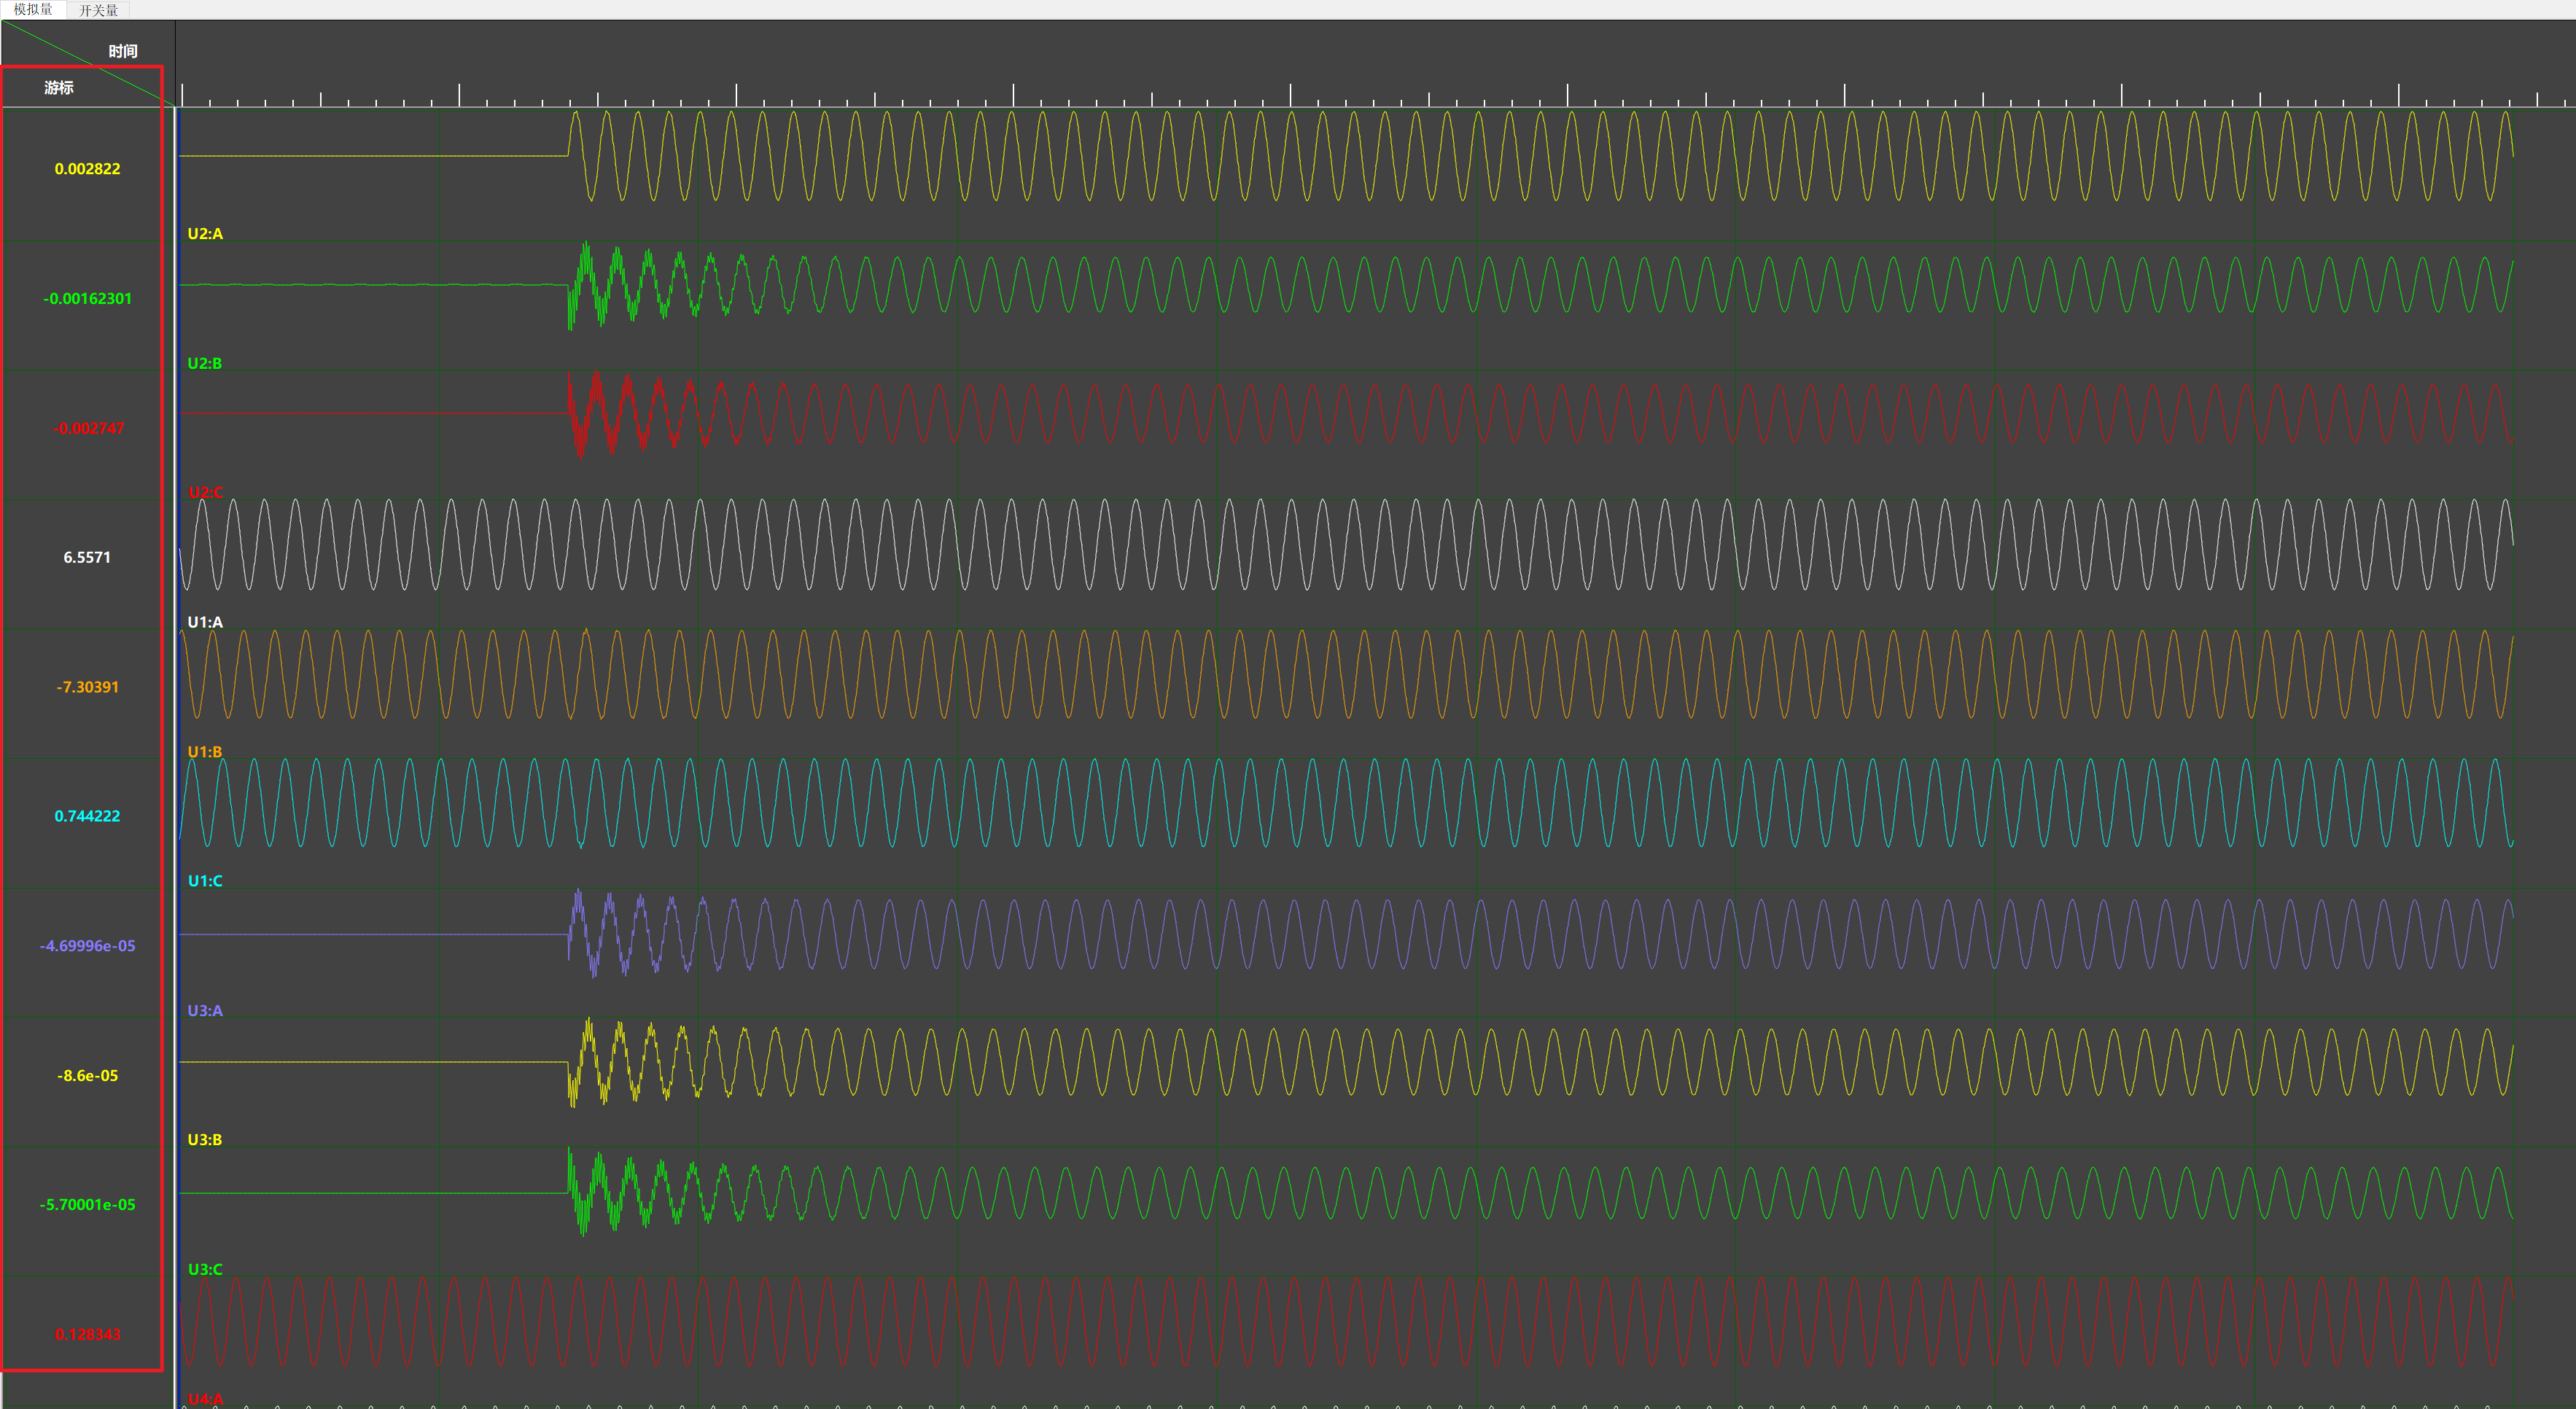Viewport: 2576px width, 1409px height.
Task: Click cursor value 0.002822
Action: pos(87,169)
